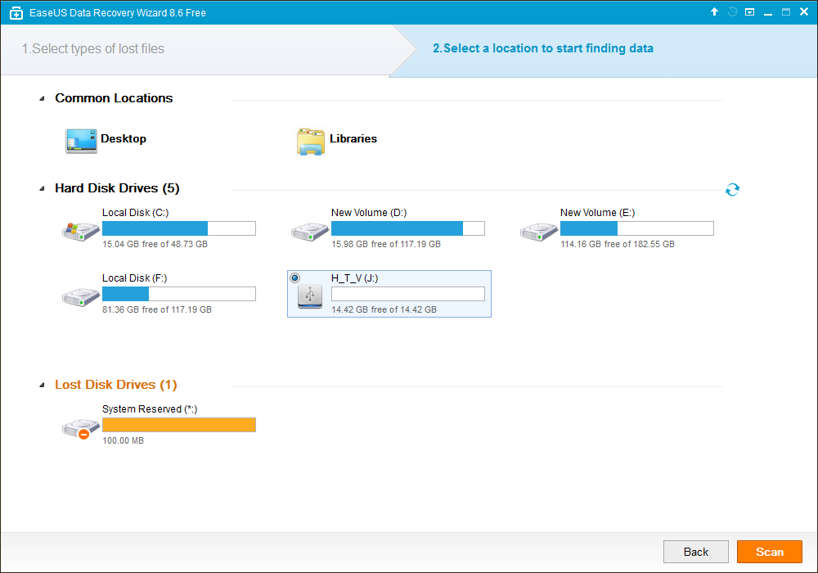Maximize the EaseUS window
818x573 pixels.
coord(785,11)
